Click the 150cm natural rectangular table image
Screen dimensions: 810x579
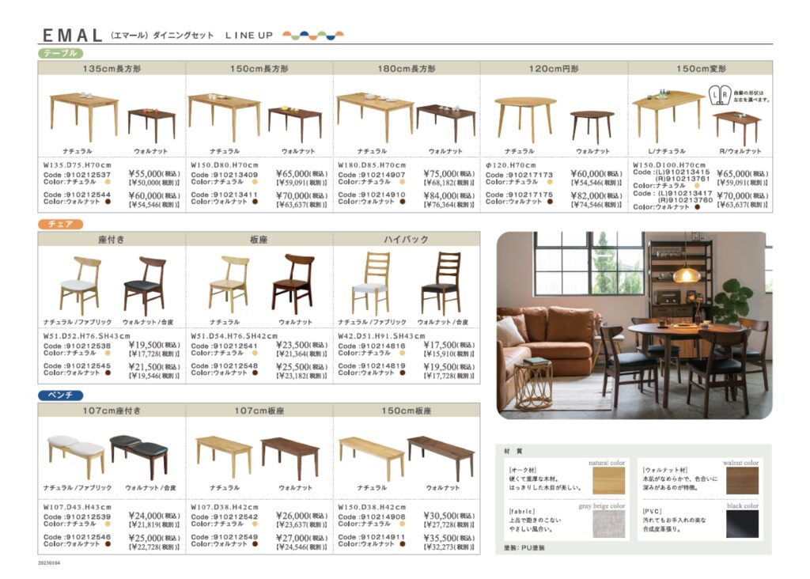pos(224,117)
